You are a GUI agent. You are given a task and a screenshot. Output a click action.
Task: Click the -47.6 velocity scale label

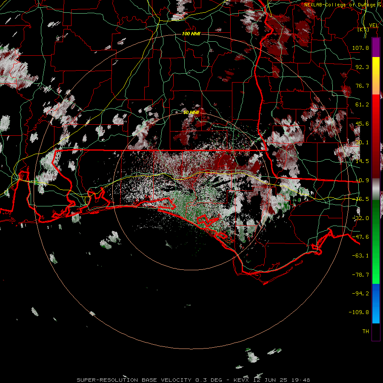point(360,237)
